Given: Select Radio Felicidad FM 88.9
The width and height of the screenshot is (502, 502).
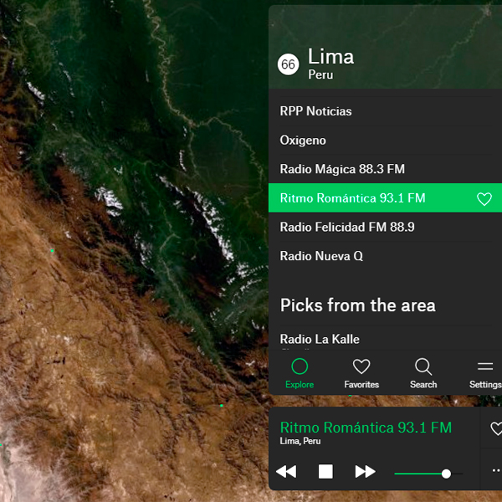Looking at the screenshot, I should [x=347, y=227].
